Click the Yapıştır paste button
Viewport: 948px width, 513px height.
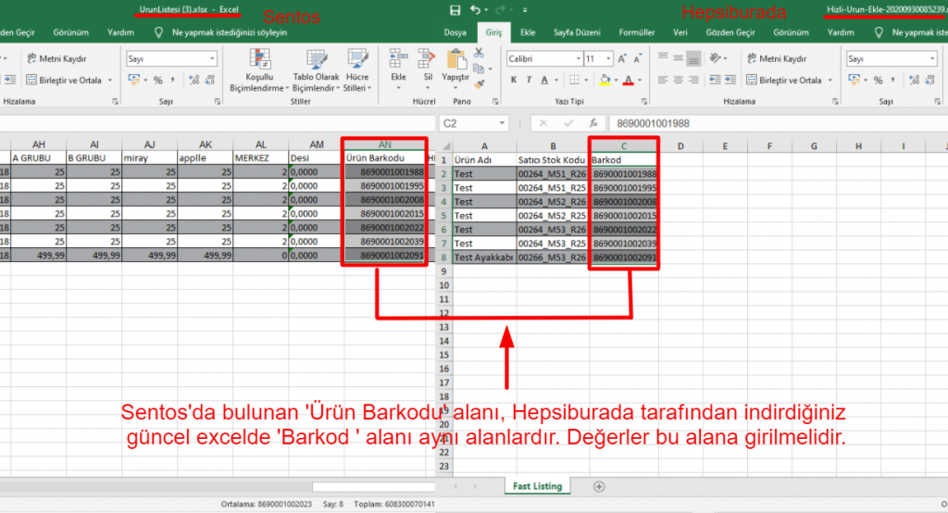[455, 67]
